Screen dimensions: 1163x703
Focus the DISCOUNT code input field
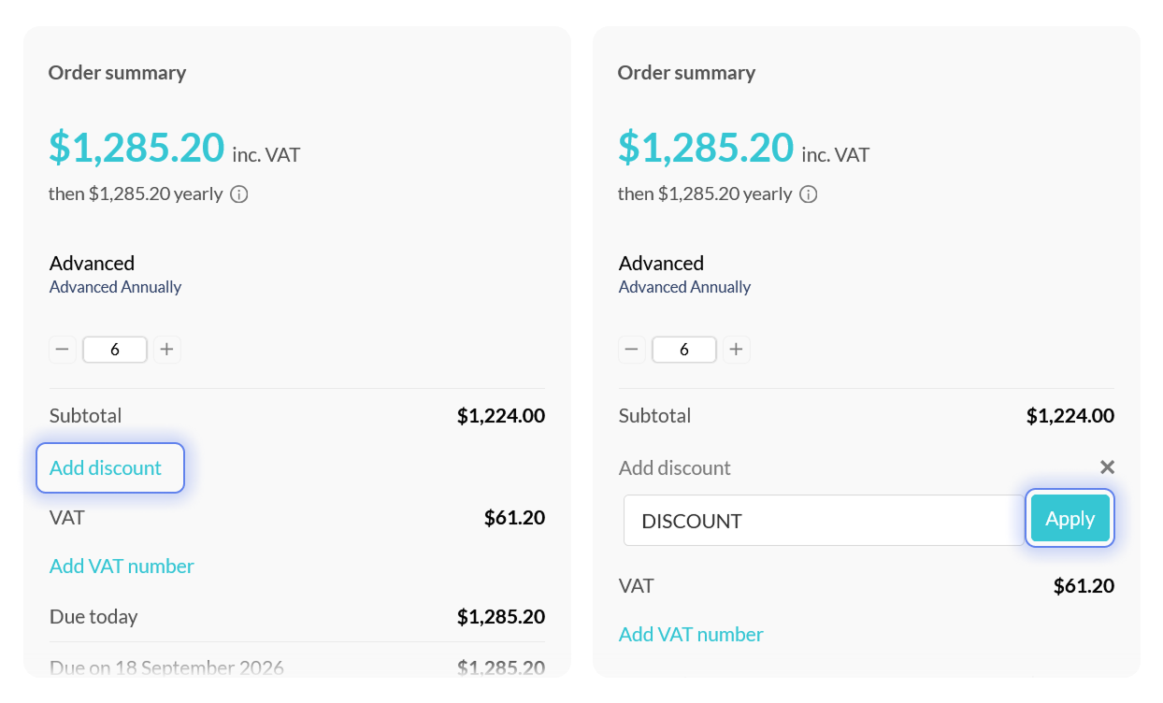(823, 521)
